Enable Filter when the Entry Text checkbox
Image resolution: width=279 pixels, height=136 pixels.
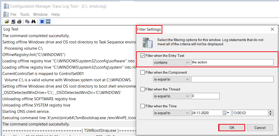(x=143, y=56)
